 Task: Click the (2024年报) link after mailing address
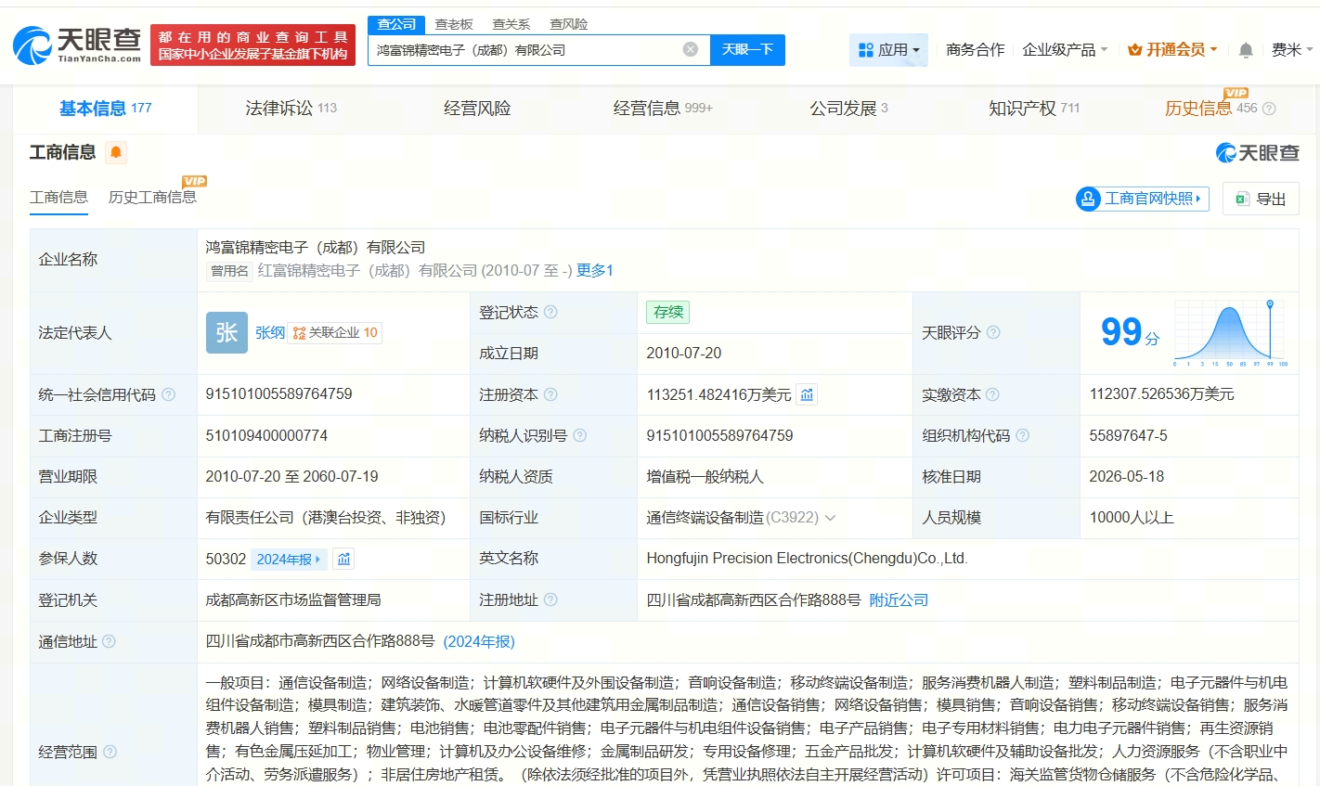479,641
